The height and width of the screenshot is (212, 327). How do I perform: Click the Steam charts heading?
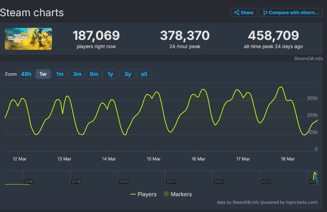pyautogui.click(x=32, y=13)
